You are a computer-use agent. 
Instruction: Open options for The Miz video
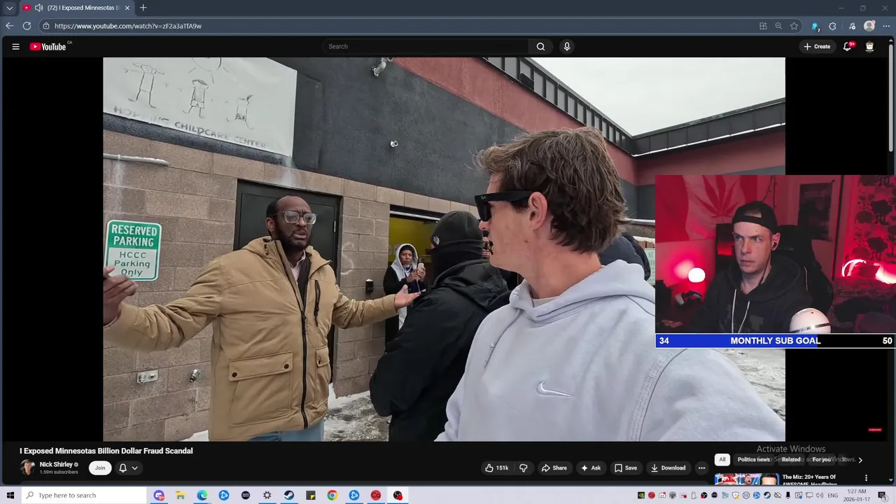tap(866, 478)
